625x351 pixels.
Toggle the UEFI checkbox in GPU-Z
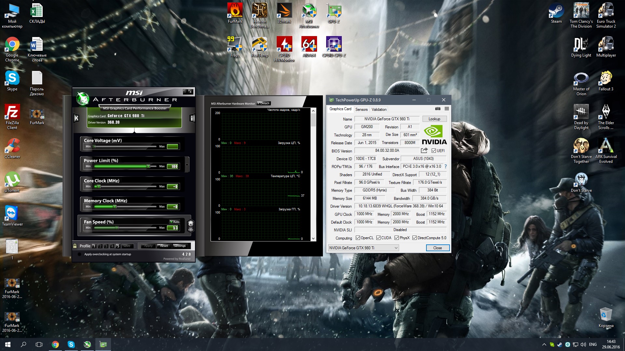pos(434,151)
